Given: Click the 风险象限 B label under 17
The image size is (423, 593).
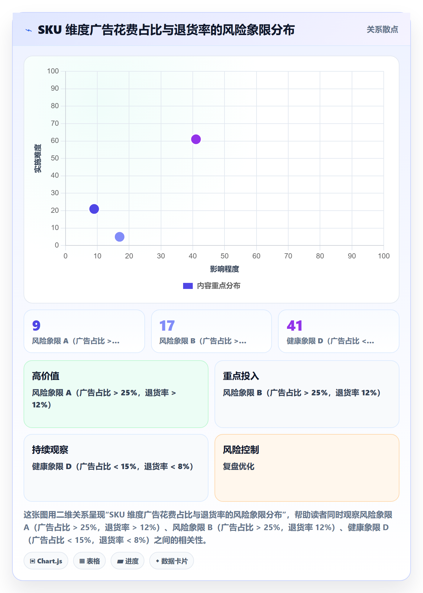Looking at the screenshot, I should 203,341.
